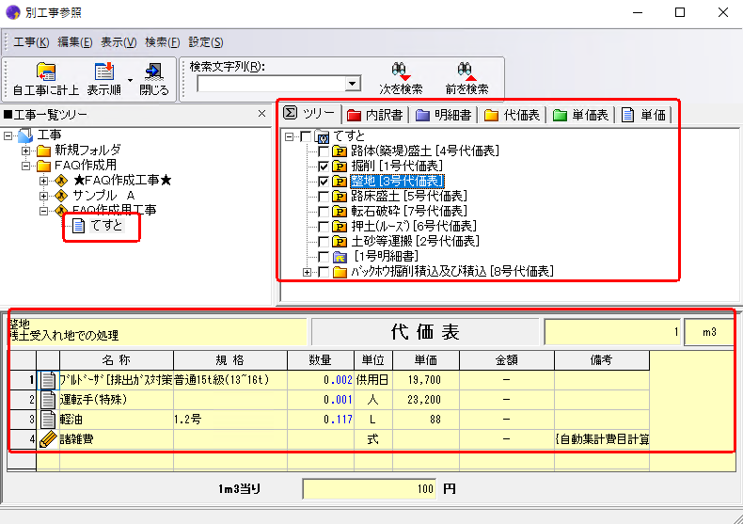
Task: Click the 閉じる close-door icon
Action: (153, 72)
